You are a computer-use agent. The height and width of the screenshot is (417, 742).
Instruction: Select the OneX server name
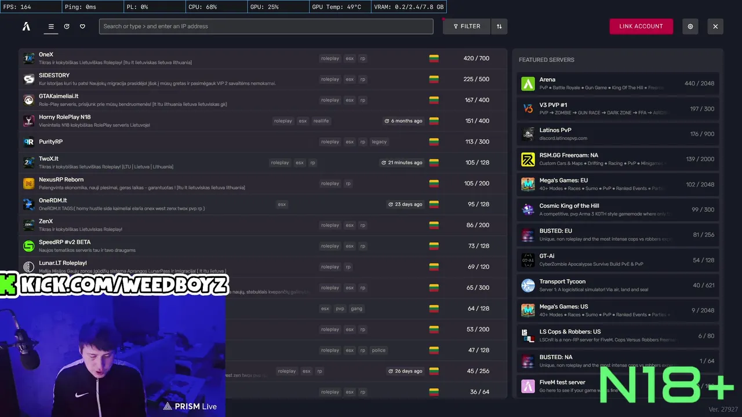(x=46, y=54)
